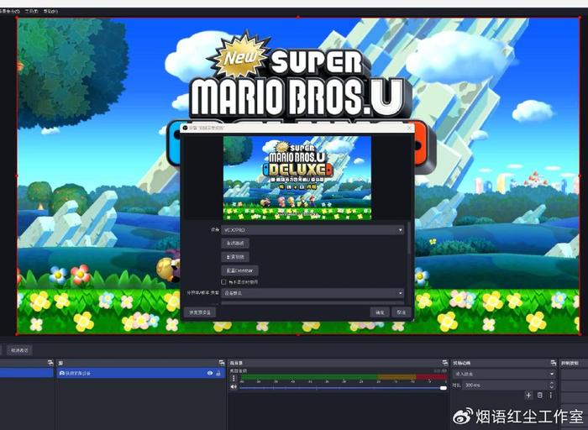Click the capture device icon in the source row
This screenshot has height=430, width=588.
(x=62, y=373)
